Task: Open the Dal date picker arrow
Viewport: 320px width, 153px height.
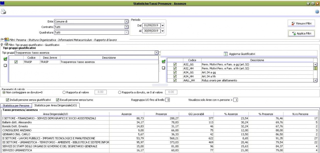Action: pyautogui.click(x=162, y=25)
